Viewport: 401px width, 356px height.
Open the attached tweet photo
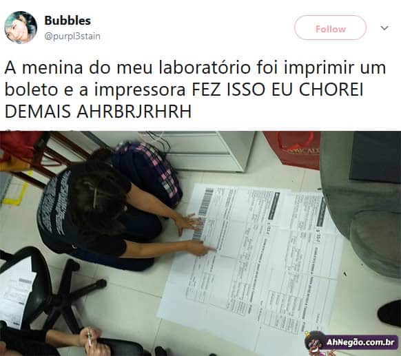pyautogui.click(x=200, y=243)
